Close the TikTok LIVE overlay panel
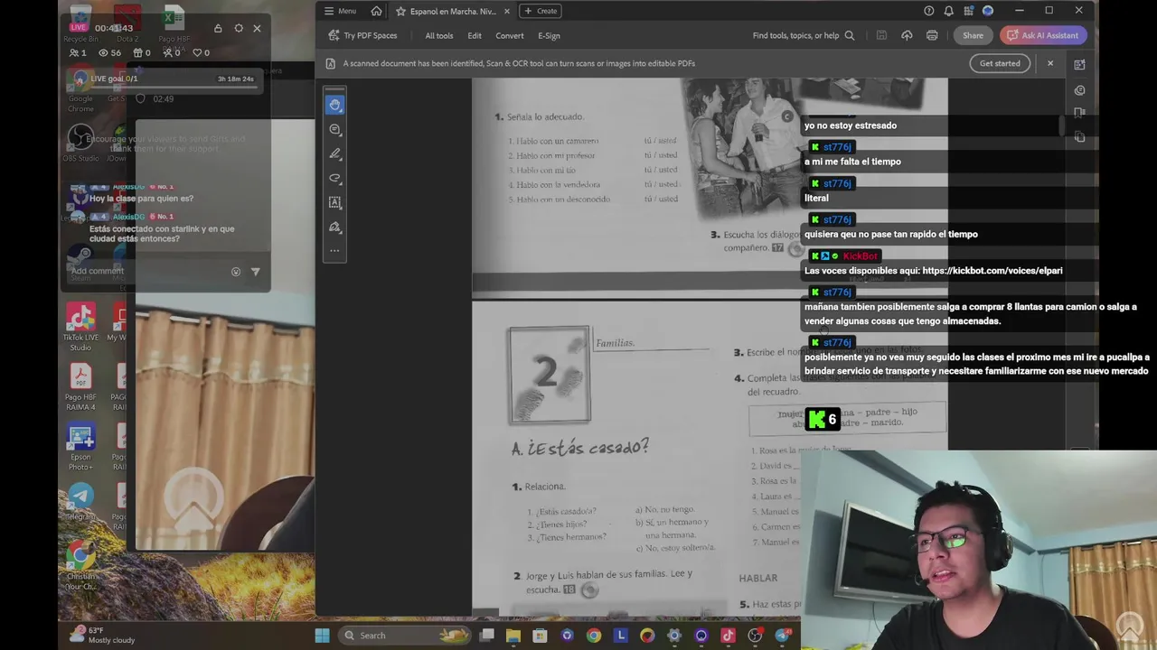 click(x=257, y=28)
